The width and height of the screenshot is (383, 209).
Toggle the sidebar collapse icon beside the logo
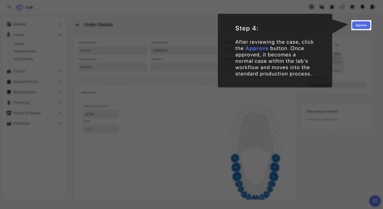(9, 7)
